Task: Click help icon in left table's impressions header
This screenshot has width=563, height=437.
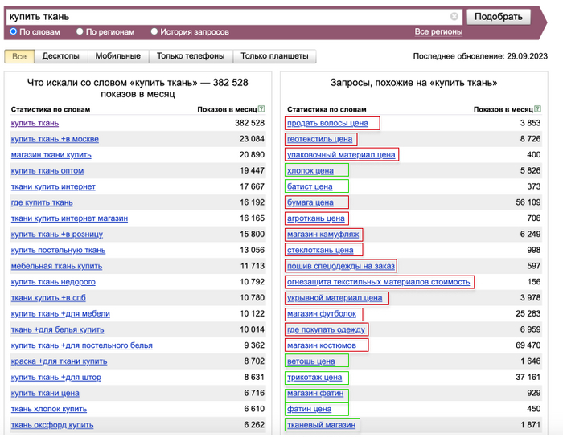Action: pos(261,109)
